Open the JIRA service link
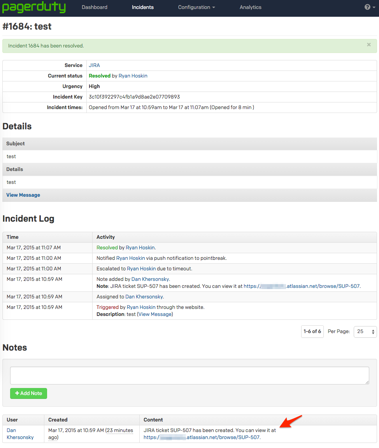The width and height of the screenshot is (379, 448). tap(94, 65)
